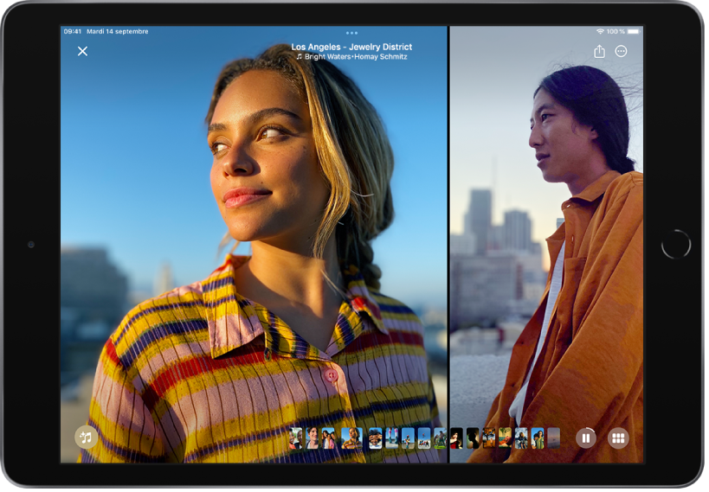Viewport: 709px width, 492px height.
Task: Tap the share icon
Action: point(600,51)
